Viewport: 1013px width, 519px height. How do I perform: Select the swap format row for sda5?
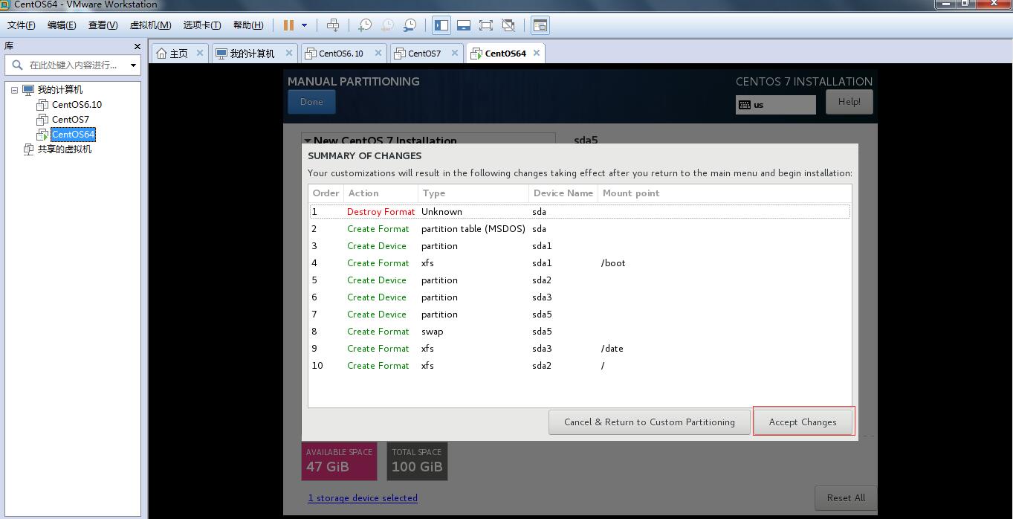click(x=580, y=332)
